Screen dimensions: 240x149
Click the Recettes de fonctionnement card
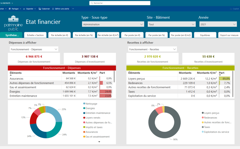coord(152,59)
